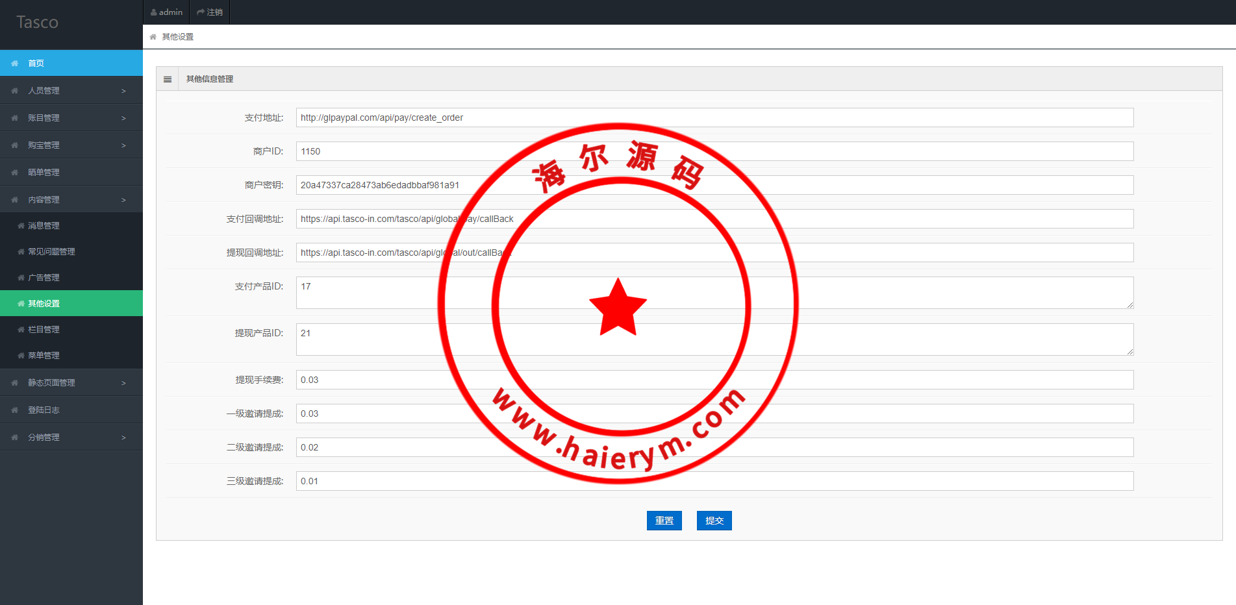Expand the 购宝管理 chevron
Viewport: 1236px width, 605px height.
123,145
